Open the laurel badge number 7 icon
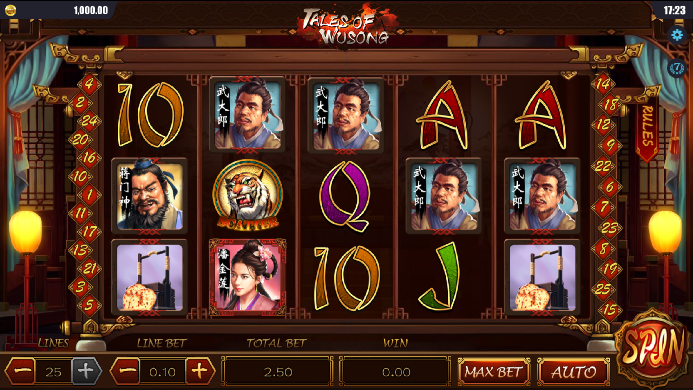Image resolution: width=693 pixels, height=390 pixels. [x=677, y=68]
